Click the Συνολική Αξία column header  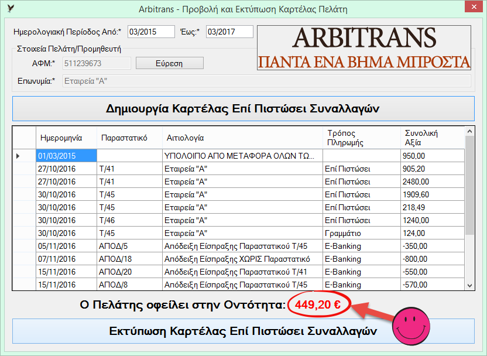pos(433,138)
